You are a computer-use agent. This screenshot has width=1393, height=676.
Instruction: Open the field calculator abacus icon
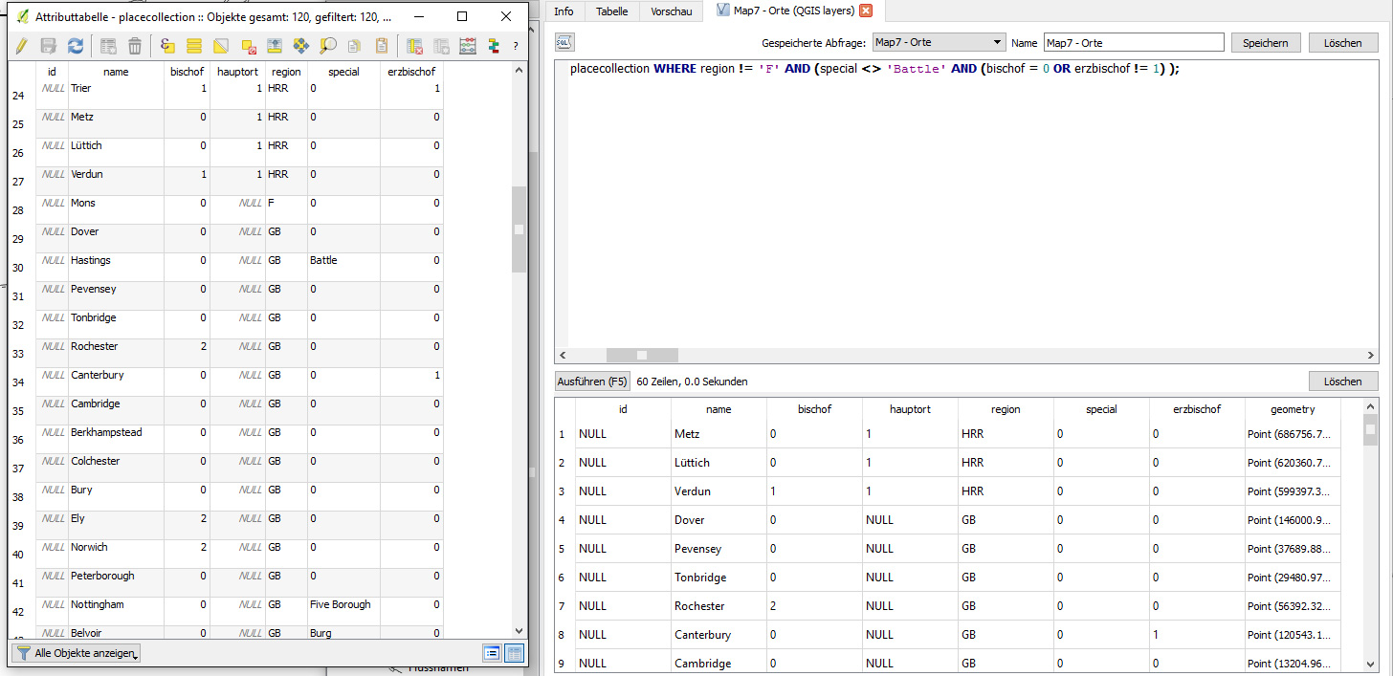[x=468, y=46]
